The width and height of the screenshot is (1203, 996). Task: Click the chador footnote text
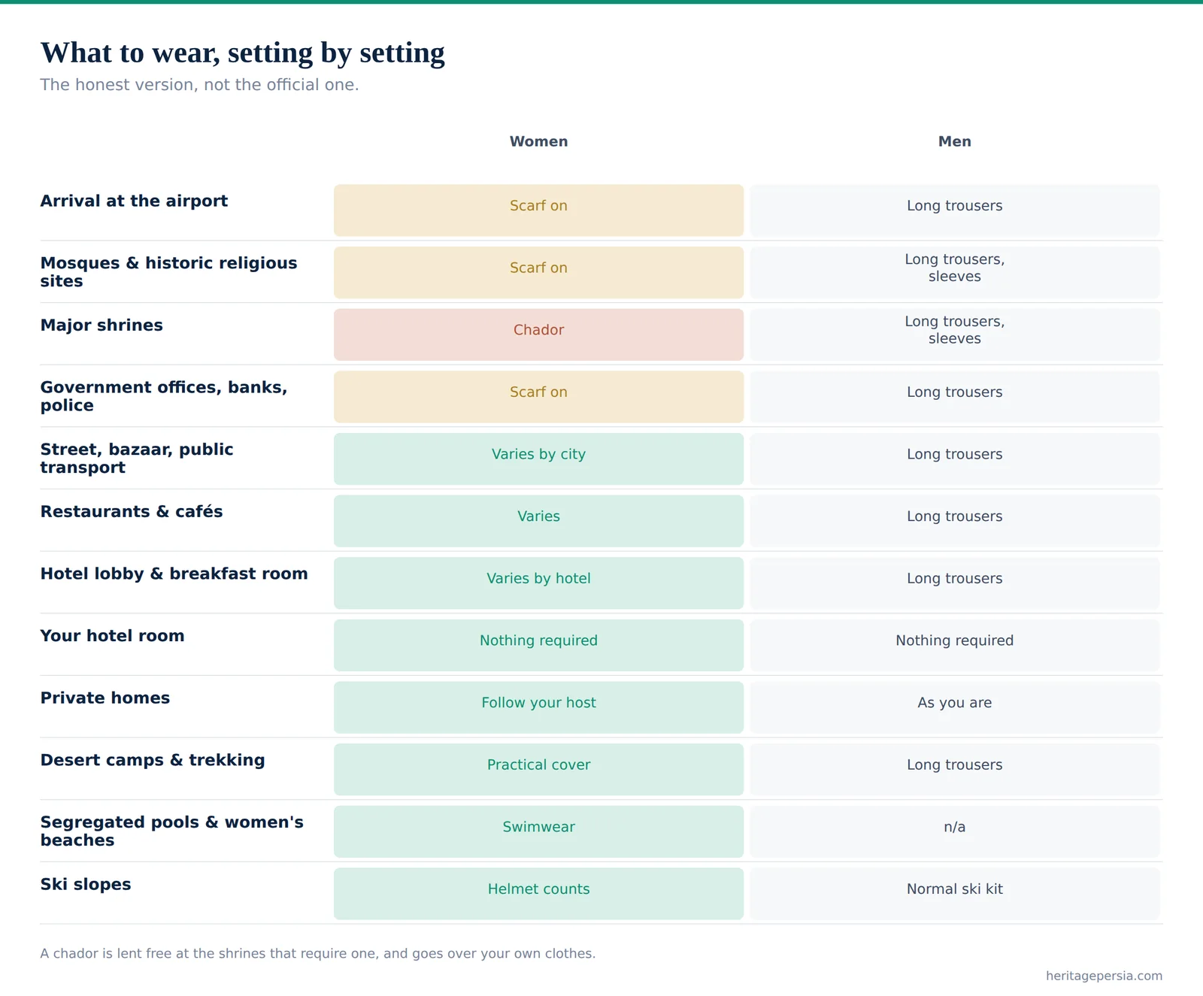coord(317,953)
